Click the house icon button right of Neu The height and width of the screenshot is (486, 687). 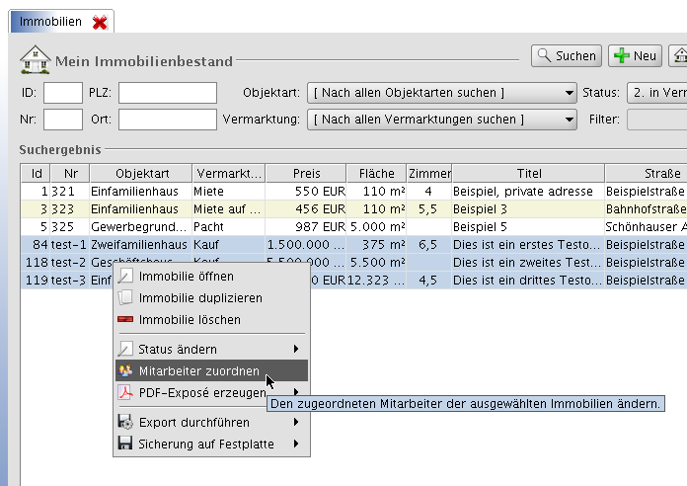(678, 56)
